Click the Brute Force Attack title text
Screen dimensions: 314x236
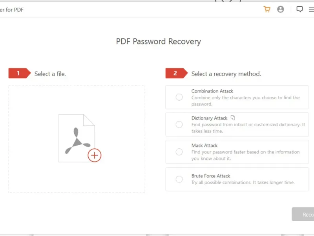pyautogui.click(x=211, y=176)
